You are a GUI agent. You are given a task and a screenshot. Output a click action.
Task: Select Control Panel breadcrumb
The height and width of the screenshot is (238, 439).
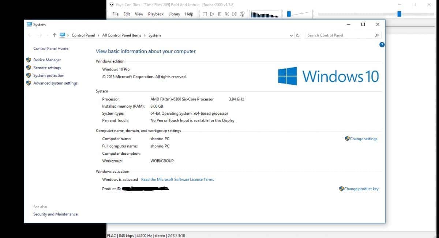(x=83, y=35)
